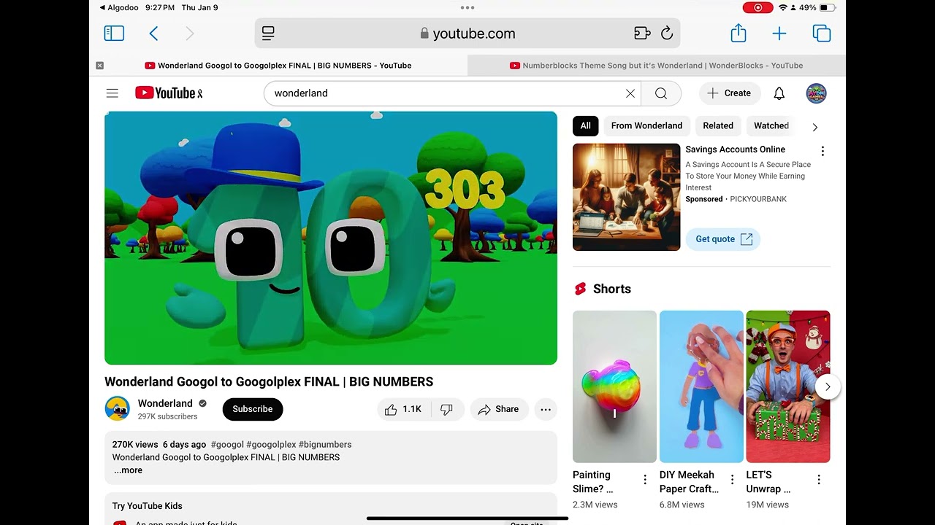935x525 pixels.
Task: Filter by From Wonderland chip
Action: pyautogui.click(x=646, y=125)
